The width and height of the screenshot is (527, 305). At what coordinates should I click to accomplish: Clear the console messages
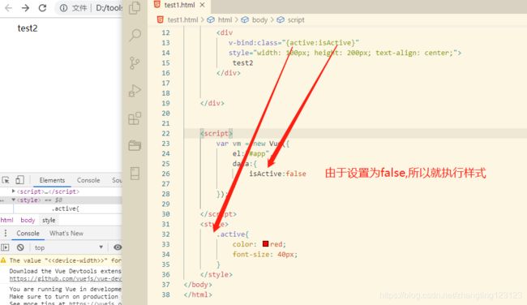tap(20, 247)
